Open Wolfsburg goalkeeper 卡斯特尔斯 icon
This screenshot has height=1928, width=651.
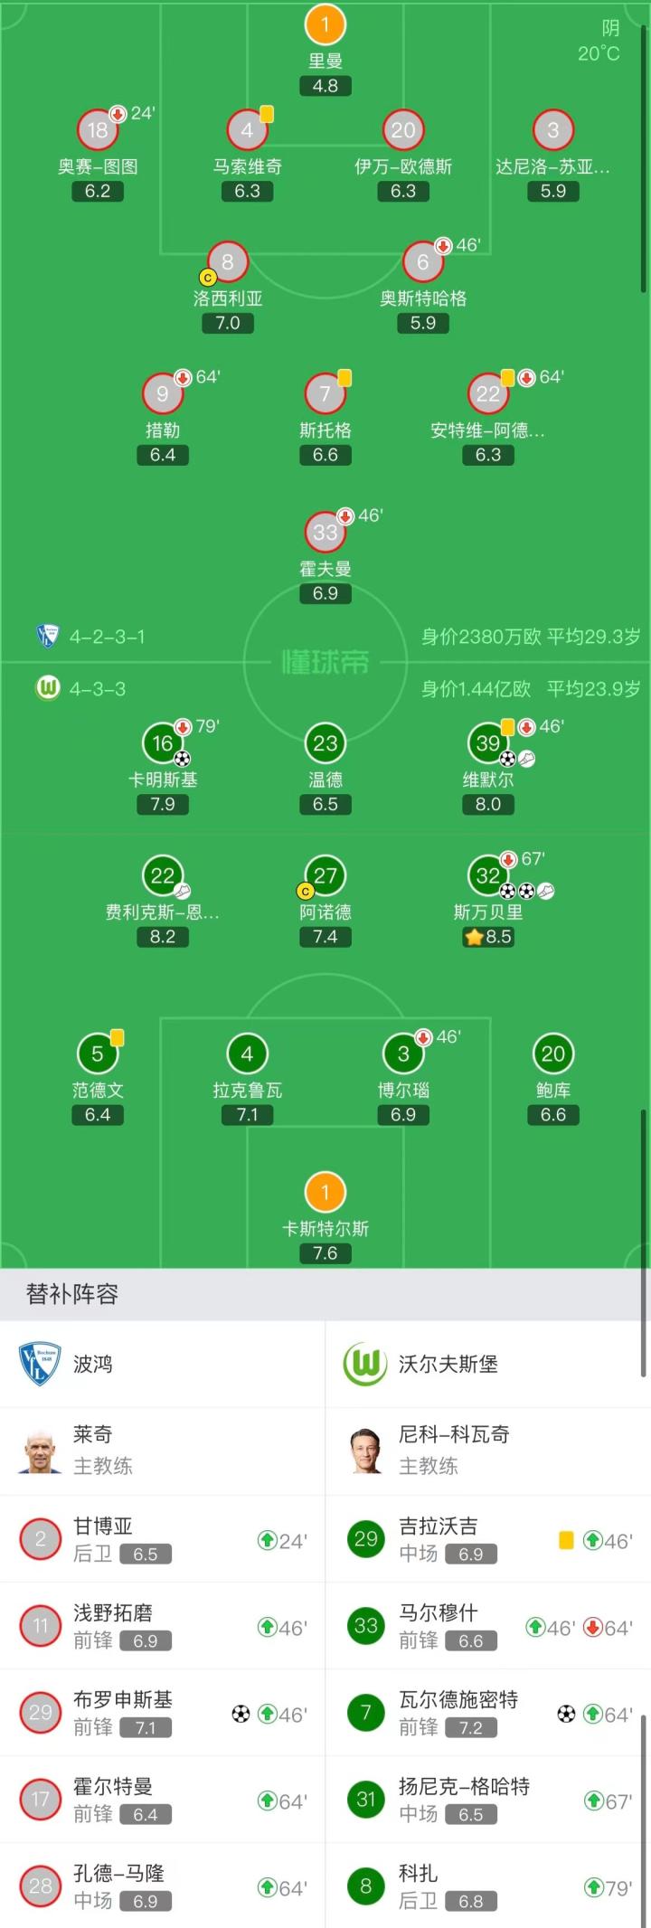pos(325,1193)
